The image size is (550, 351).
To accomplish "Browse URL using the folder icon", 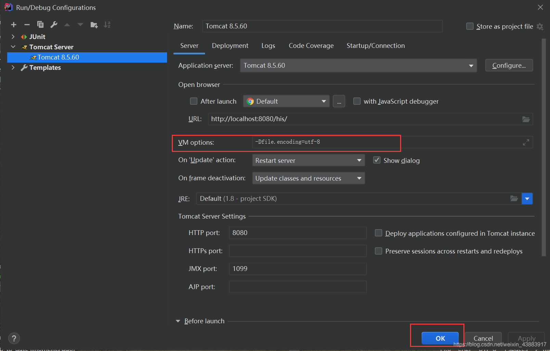I will coord(526,119).
